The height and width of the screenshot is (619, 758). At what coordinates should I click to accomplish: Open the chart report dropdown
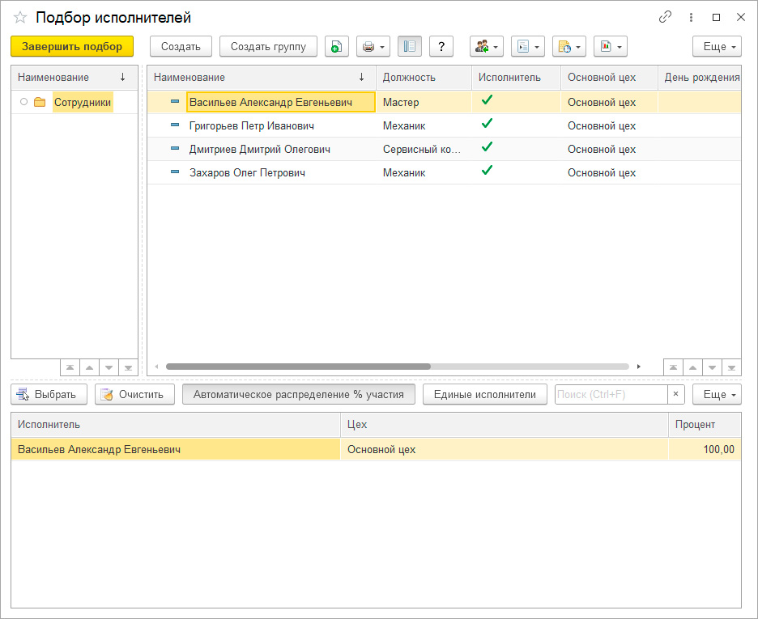611,46
